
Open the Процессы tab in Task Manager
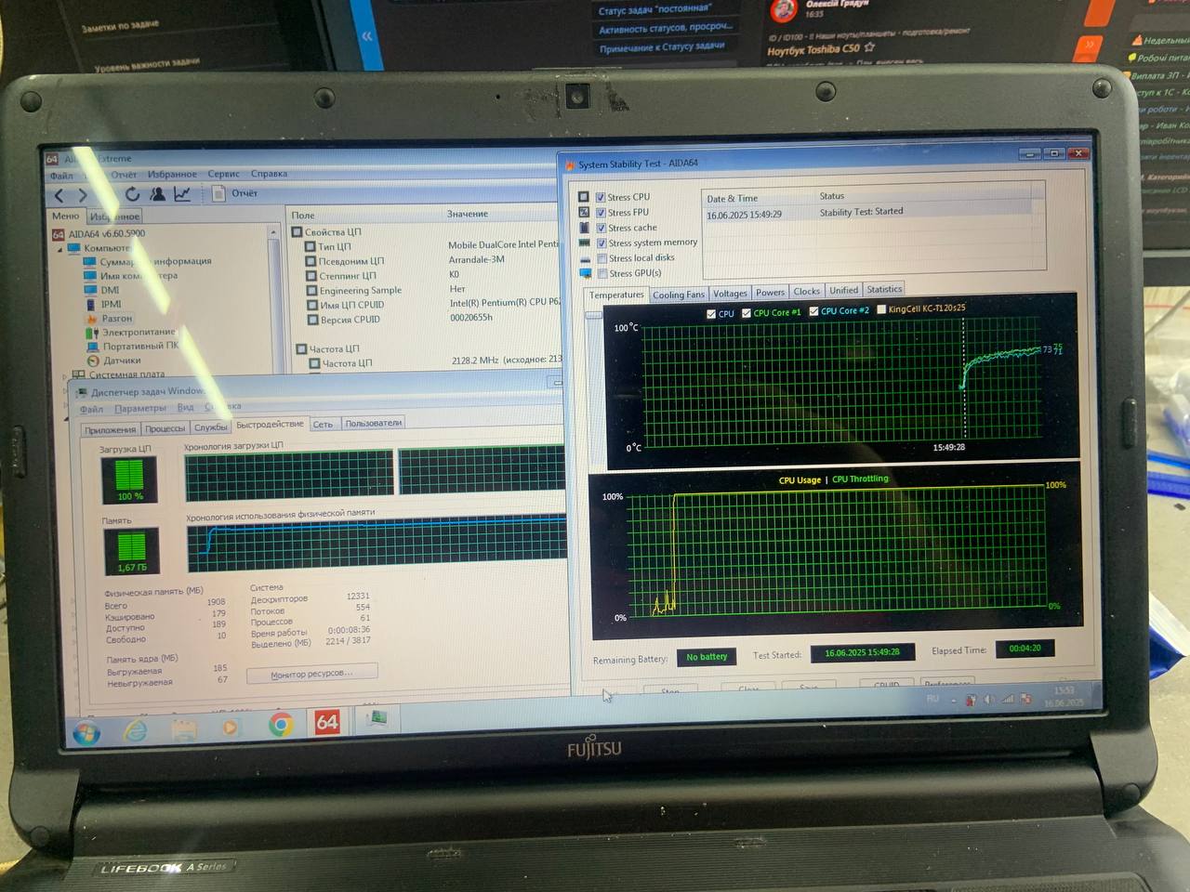(165, 428)
